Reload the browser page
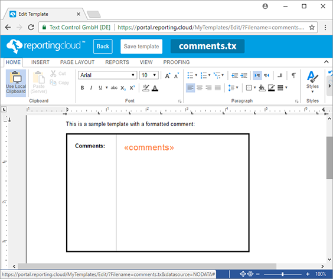This screenshot has height=279, width=333. coord(31,27)
